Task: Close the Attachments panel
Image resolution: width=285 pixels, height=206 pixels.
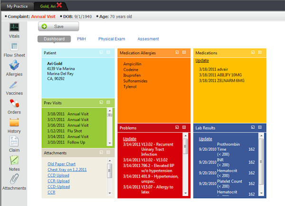Action: 108,152
